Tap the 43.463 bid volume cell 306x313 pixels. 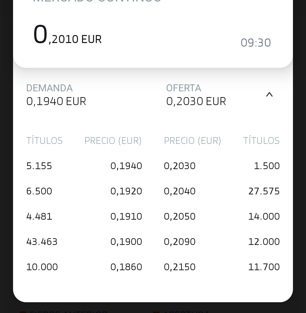42,242
